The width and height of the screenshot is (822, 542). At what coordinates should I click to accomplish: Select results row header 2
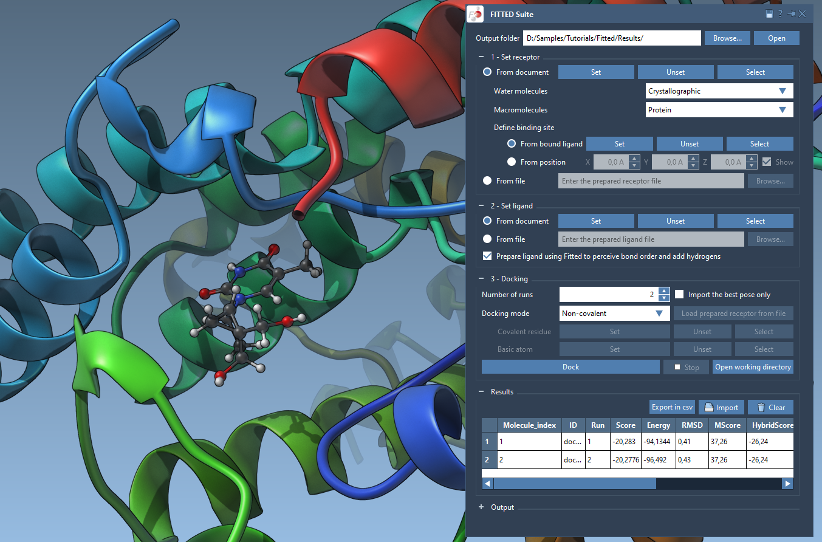(x=489, y=460)
